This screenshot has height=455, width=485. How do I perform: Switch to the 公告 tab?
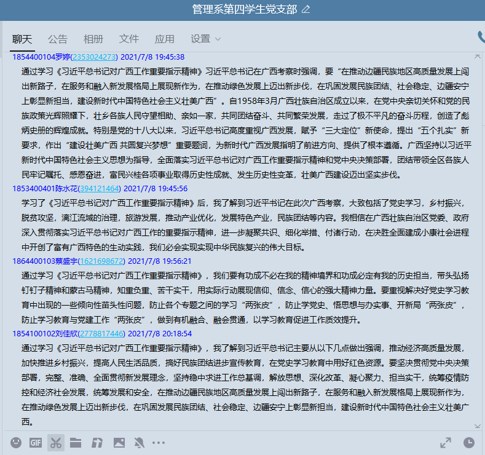tap(58, 39)
